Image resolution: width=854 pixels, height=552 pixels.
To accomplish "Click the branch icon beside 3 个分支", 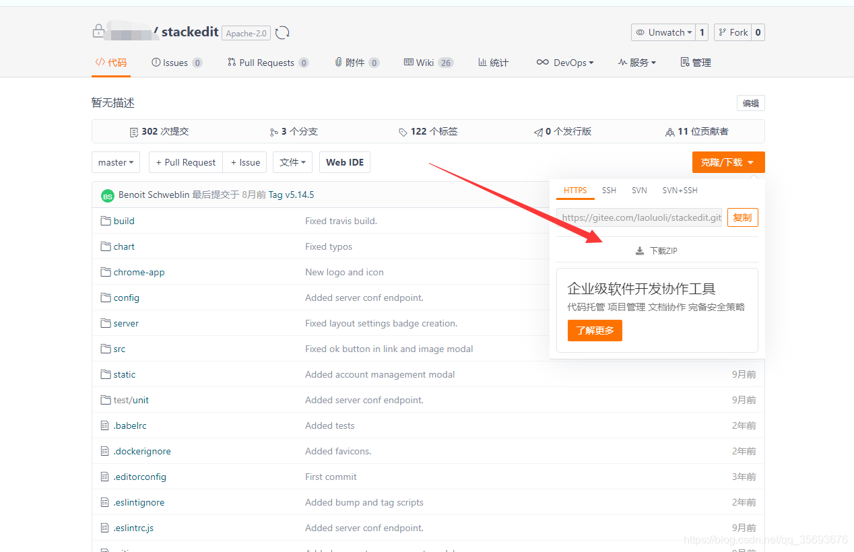I will pos(273,132).
